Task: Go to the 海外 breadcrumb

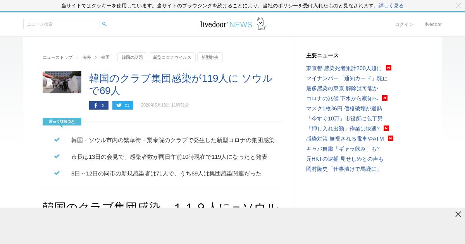Action: [x=87, y=57]
